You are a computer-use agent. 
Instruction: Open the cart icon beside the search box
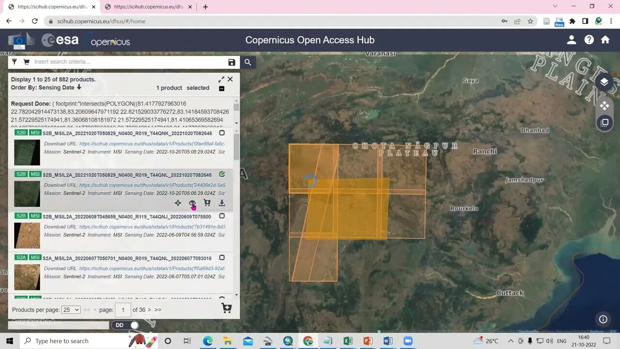(26, 62)
